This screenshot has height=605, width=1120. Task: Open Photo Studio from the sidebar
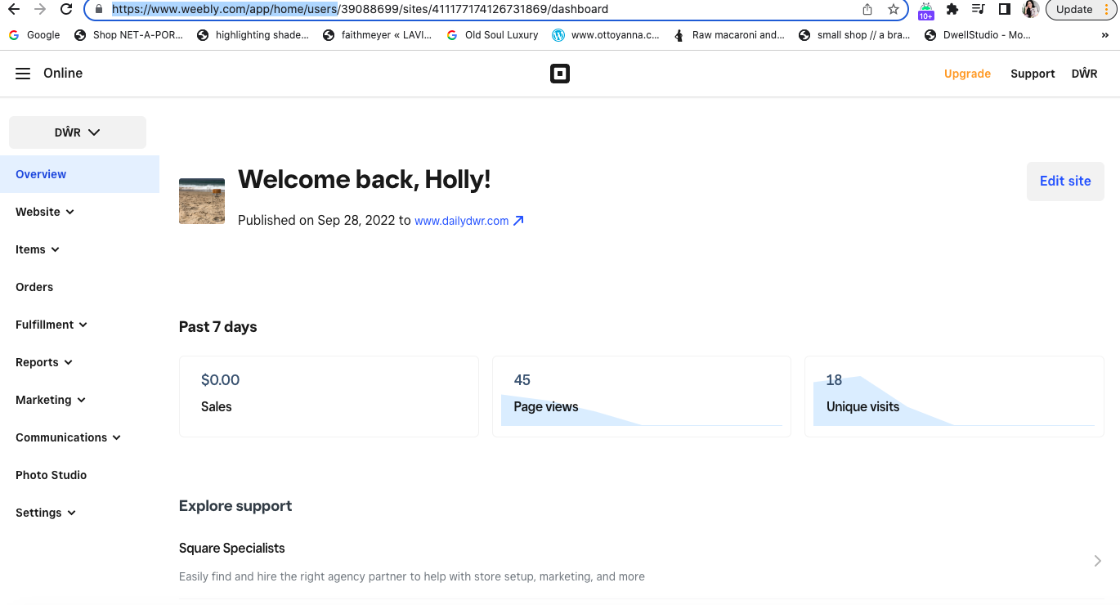tap(51, 475)
